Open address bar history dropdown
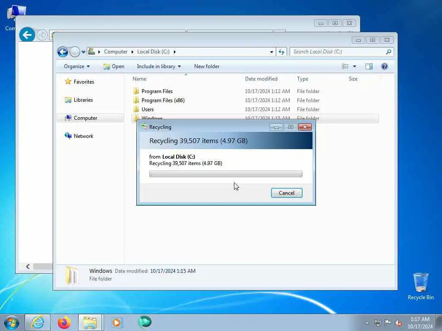442x331 pixels. tap(272, 52)
